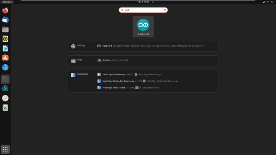The image size is (276, 155).
Task: Open the network status icon in top bar
Action: point(264,2)
